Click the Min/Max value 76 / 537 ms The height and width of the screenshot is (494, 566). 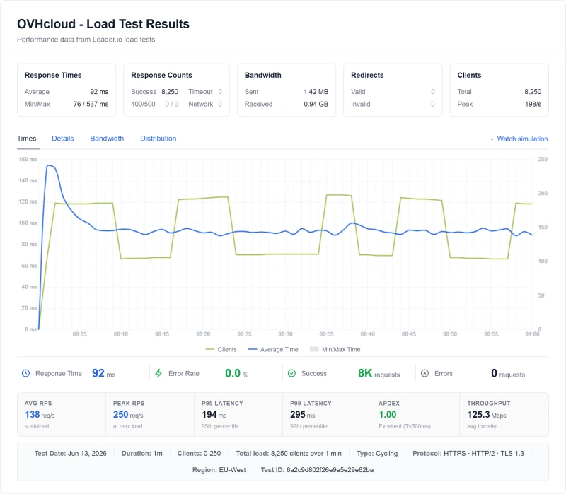tap(91, 104)
